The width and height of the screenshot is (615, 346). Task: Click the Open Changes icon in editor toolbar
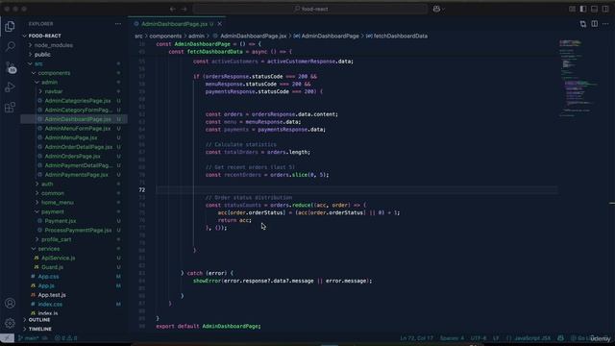click(x=583, y=24)
